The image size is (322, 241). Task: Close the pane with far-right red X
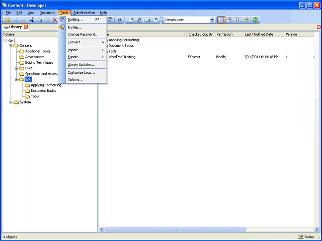tap(318, 27)
